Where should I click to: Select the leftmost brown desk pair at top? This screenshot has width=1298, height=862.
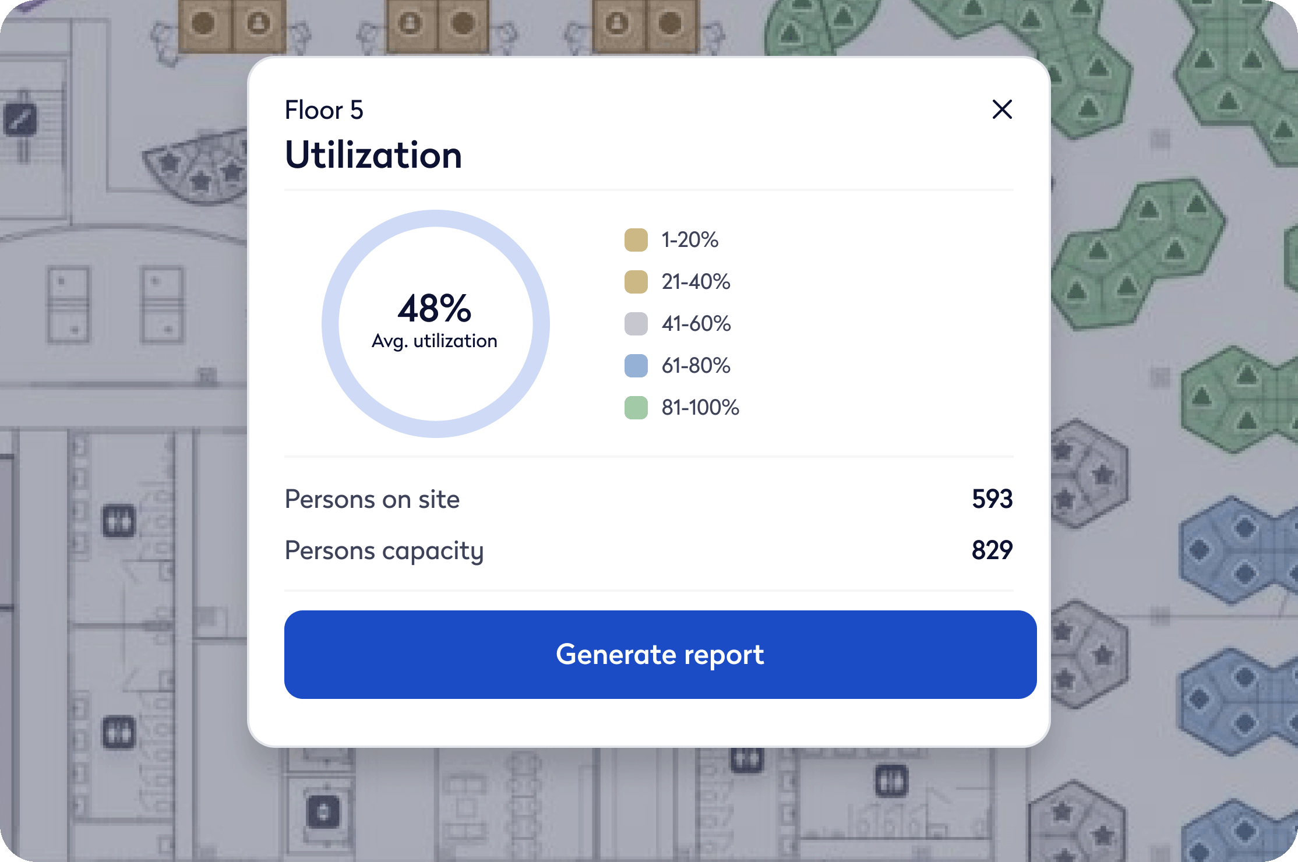coord(231,25)
